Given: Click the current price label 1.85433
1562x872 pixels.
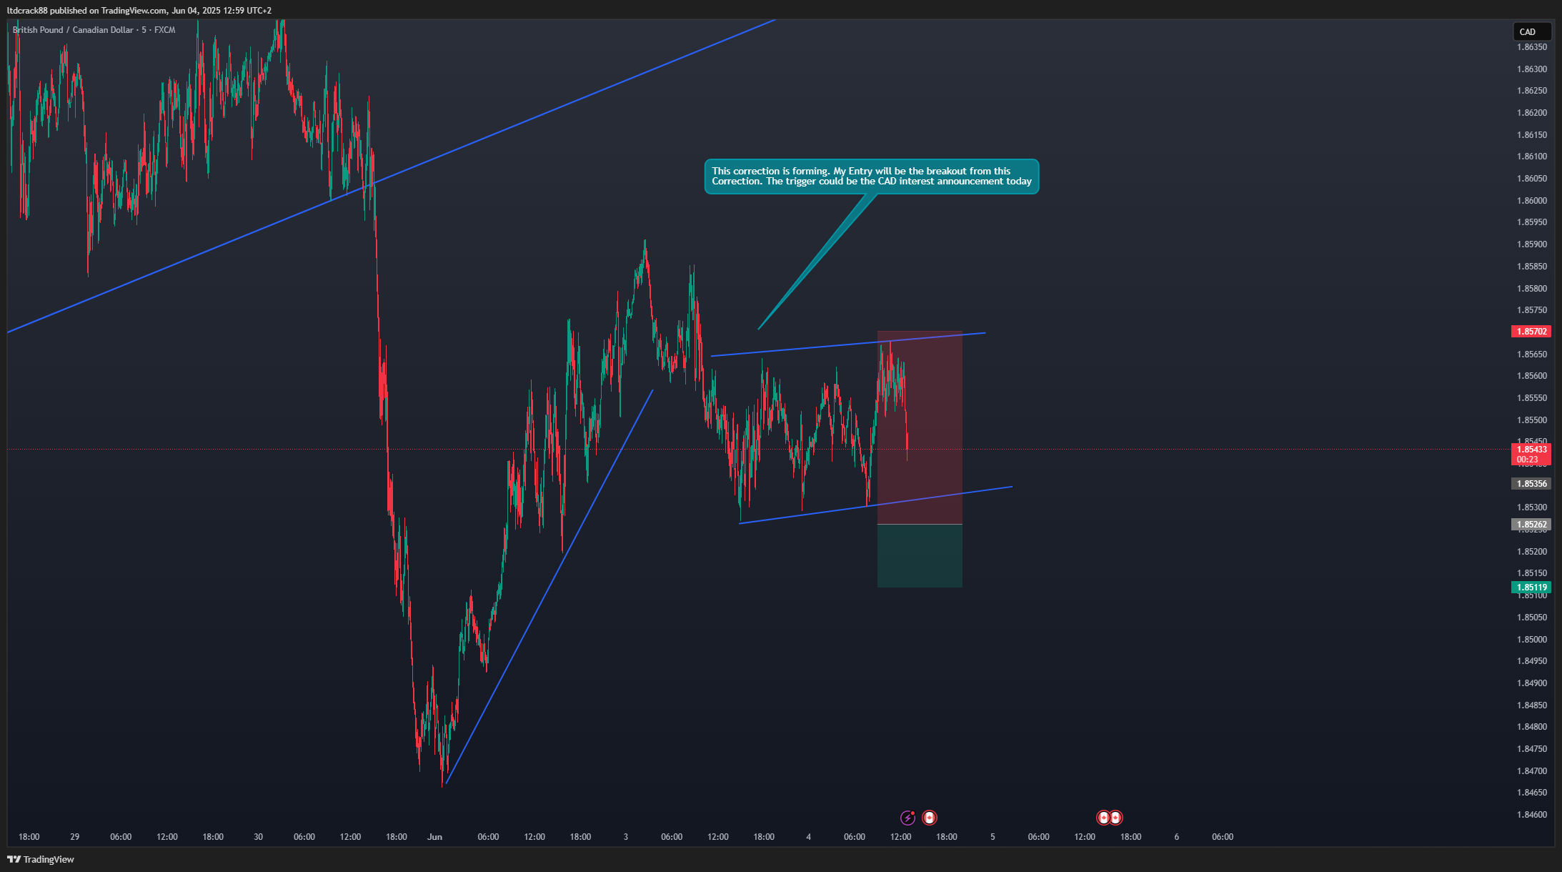Looking at the screenshot, I should 1531,454.
